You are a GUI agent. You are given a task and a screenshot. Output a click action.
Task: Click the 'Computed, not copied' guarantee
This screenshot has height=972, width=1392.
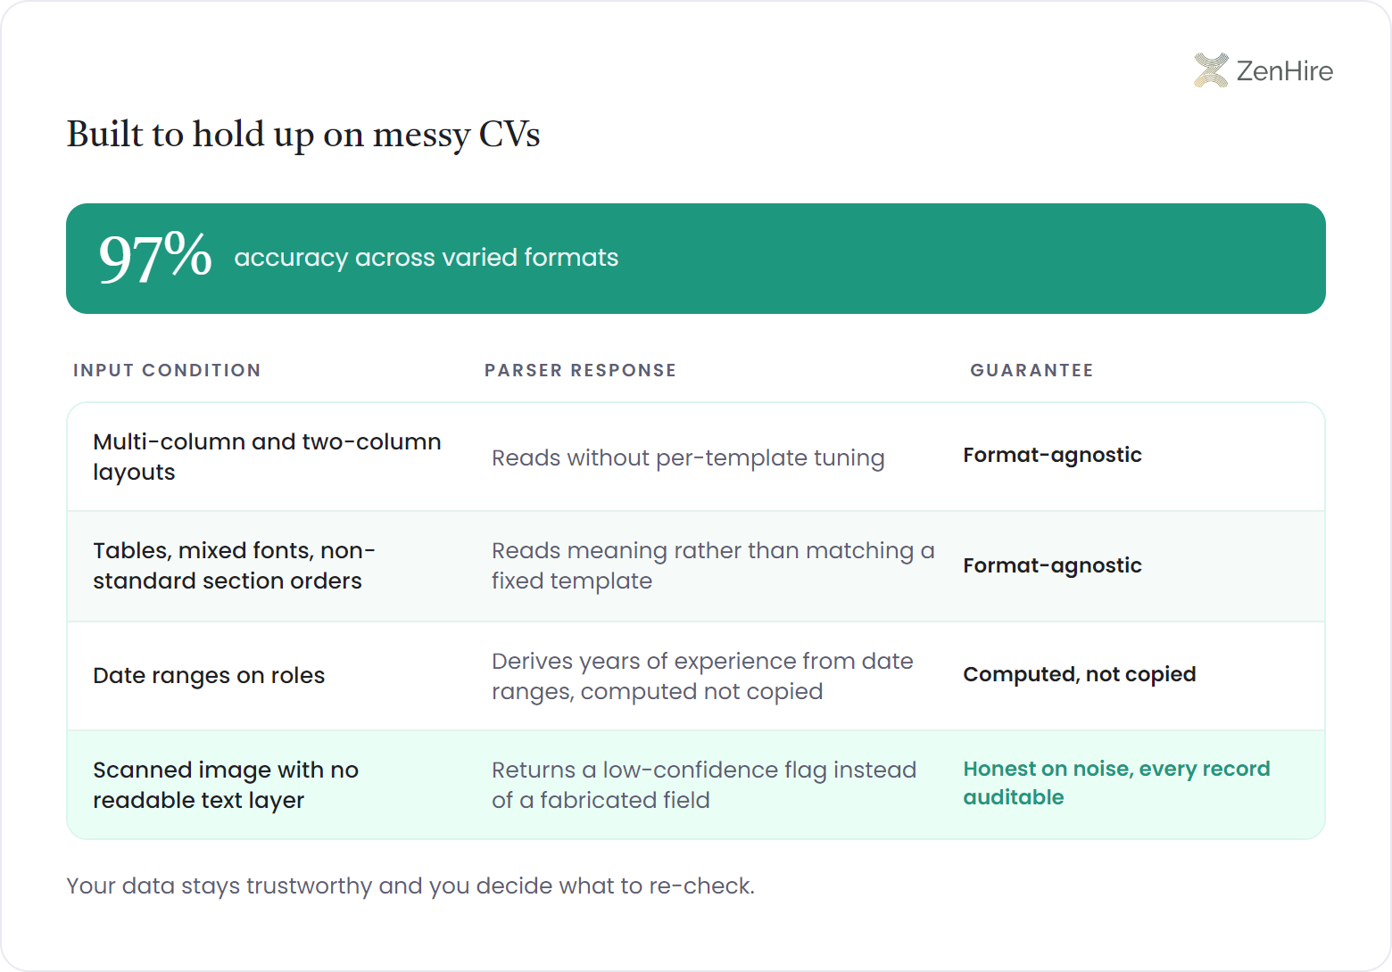click(x=1080, y=674)
